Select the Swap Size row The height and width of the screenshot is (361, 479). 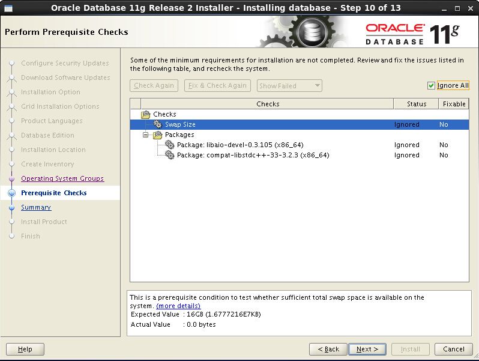click(x=300, y=124)
